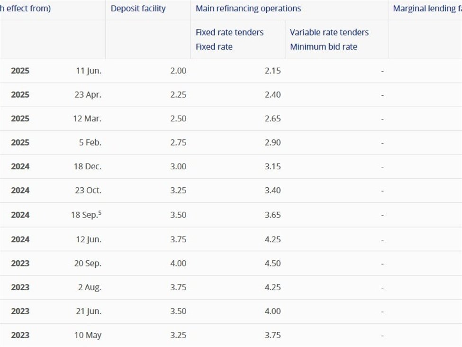Click the 3.65 fixed rate value
Screen dimensions: 462x347
(x=272, y=215)
